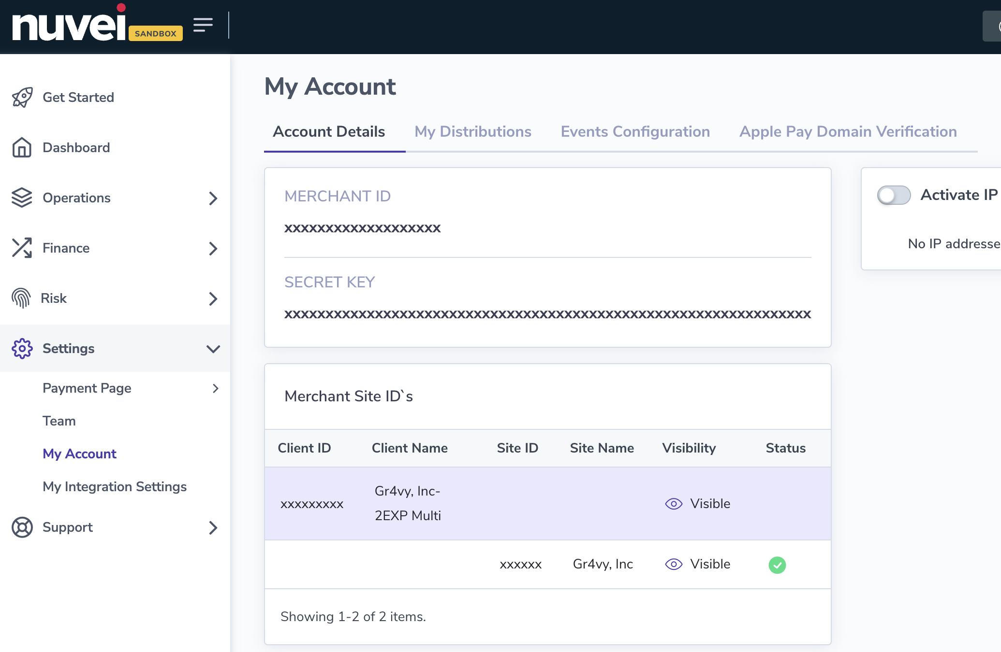Switch to the My Distributions tab
The image size is (1001, 652).
(472, 132)
